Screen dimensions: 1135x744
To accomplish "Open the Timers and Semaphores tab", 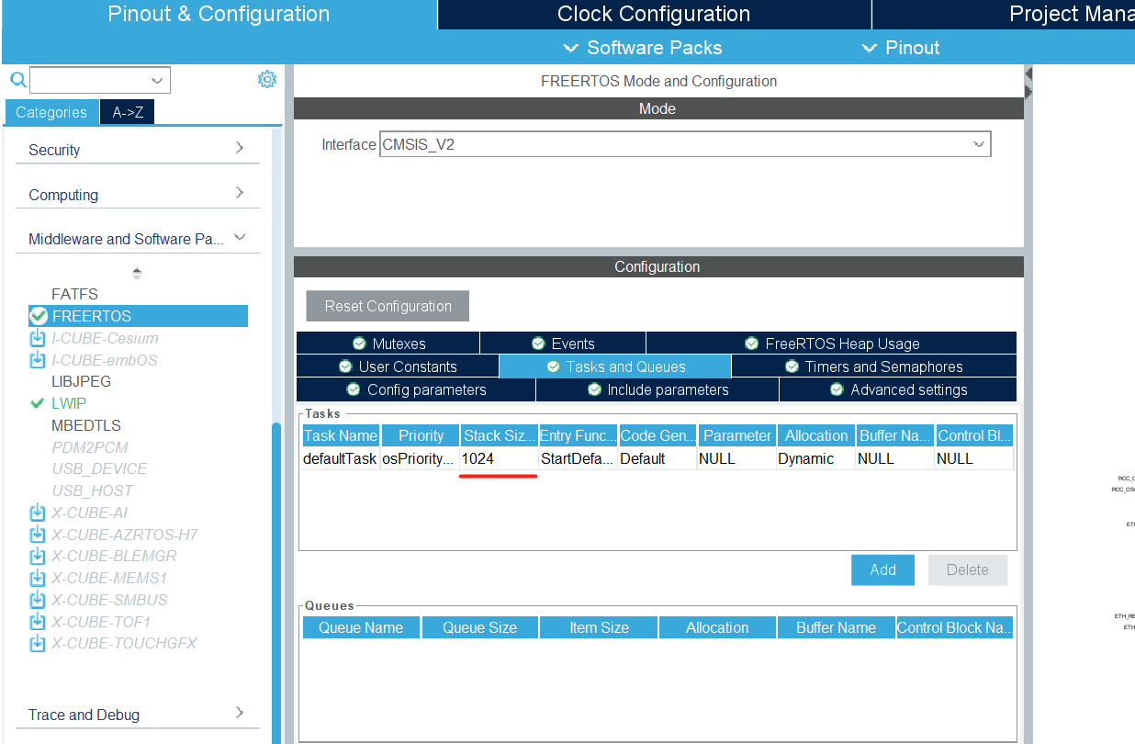I will [x=874, y=366].
